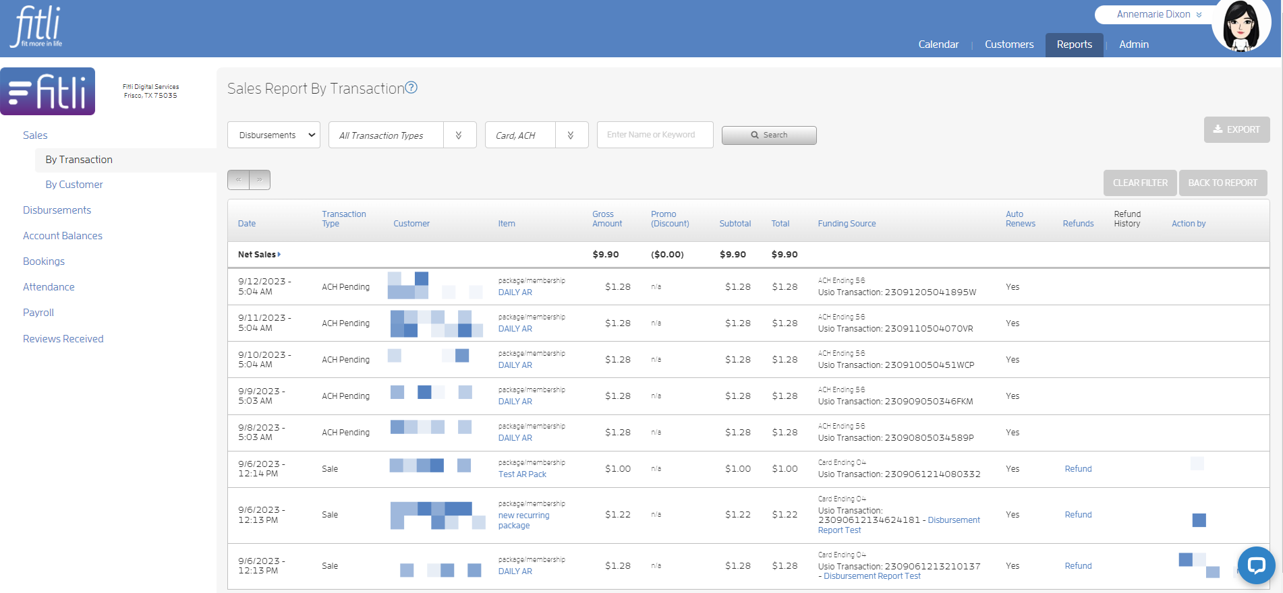Select Sales in the sidebar

click(35, 135)
